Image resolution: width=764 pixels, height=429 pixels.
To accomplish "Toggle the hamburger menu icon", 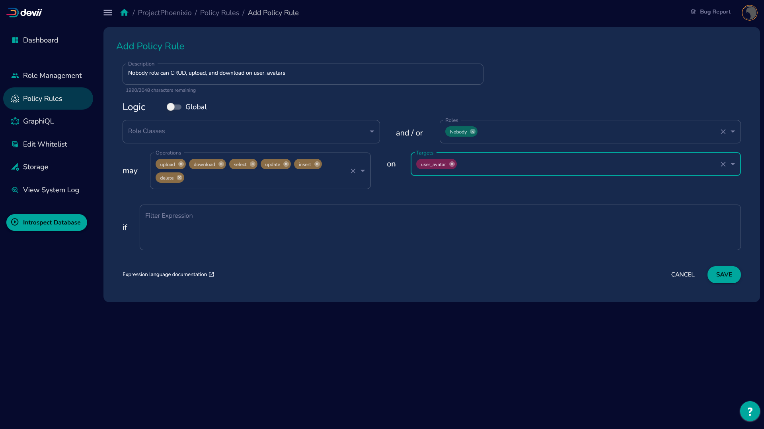I will [107, 13].
